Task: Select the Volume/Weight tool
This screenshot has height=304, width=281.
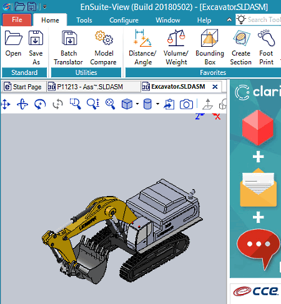Action: (176, 47)
